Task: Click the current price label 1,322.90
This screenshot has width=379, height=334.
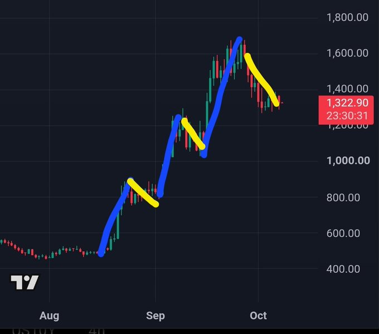Action: coord(347,103)
